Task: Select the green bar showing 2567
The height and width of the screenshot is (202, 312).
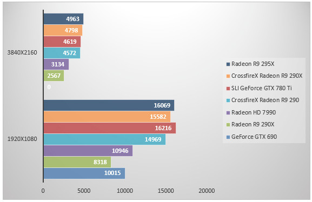Action: coord(54,76)
